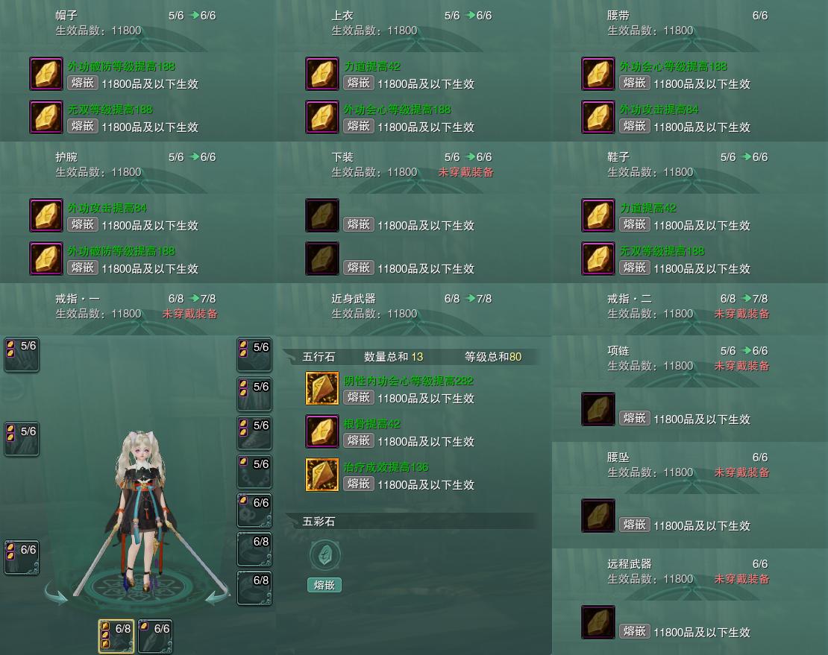828x655 pixels.
Task: Select the 上衣 力道提高42 gem icon
Action: pos(322,74)
